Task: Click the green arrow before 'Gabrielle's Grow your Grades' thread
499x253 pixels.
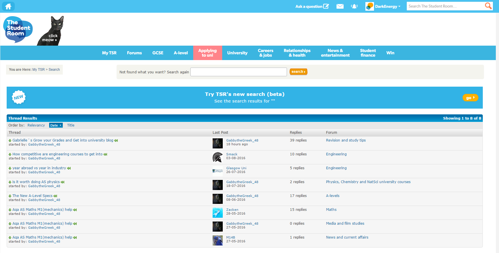Action: (x=10, y=141)
